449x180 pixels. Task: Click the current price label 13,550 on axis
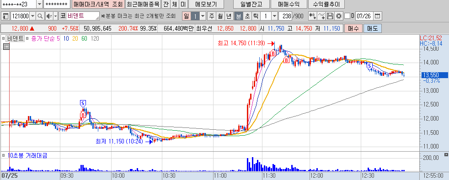pyautogui.click(x=434, y=75)
